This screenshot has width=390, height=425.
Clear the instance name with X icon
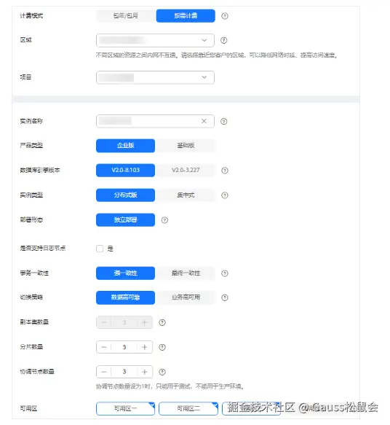tap(204, 121)
